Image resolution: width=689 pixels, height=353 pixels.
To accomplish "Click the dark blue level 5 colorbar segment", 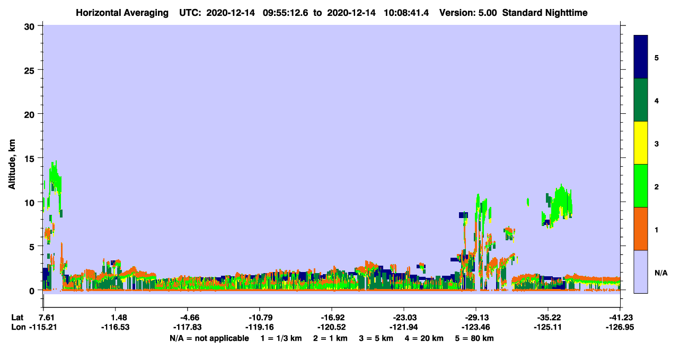I will [x=641, y=57].
